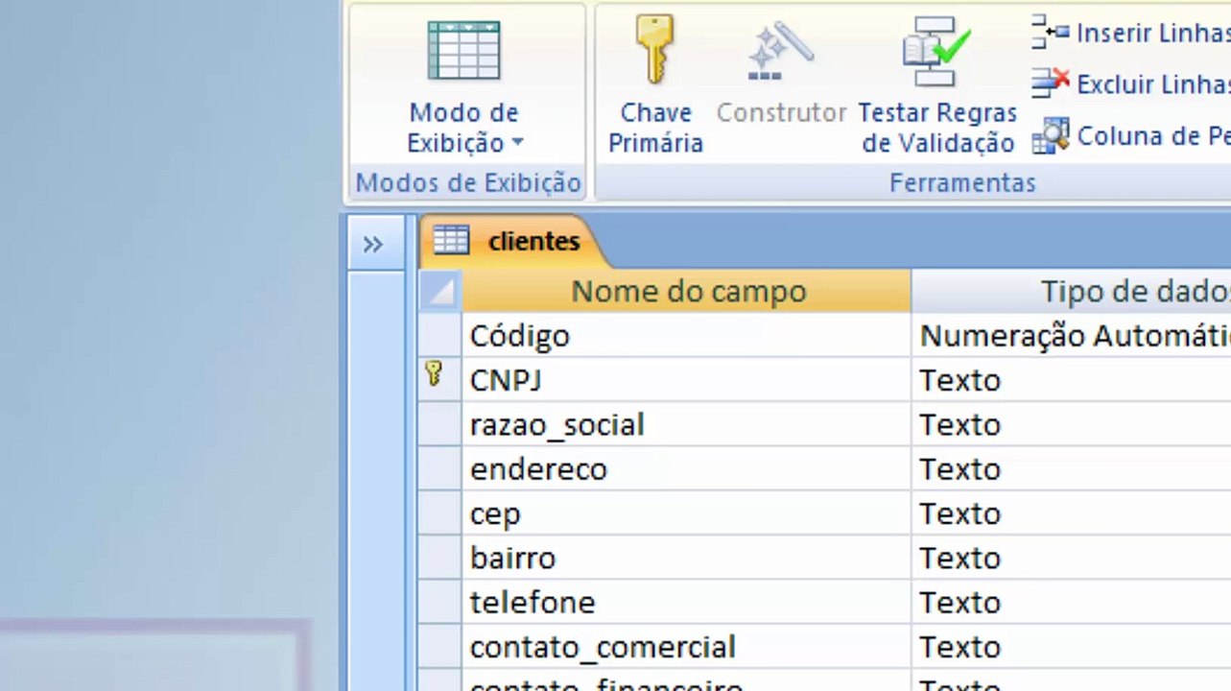Click Inserir Linhas button

pos(1131,33)
